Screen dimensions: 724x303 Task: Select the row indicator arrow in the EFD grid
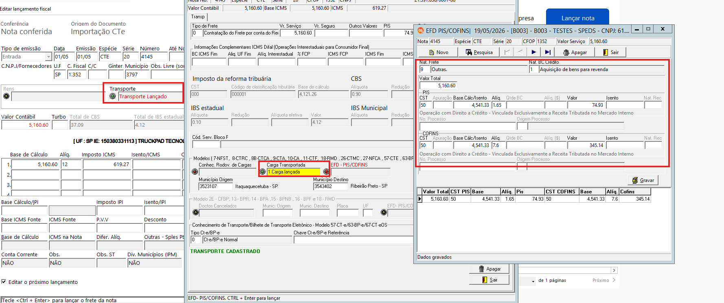pos(420,199)
